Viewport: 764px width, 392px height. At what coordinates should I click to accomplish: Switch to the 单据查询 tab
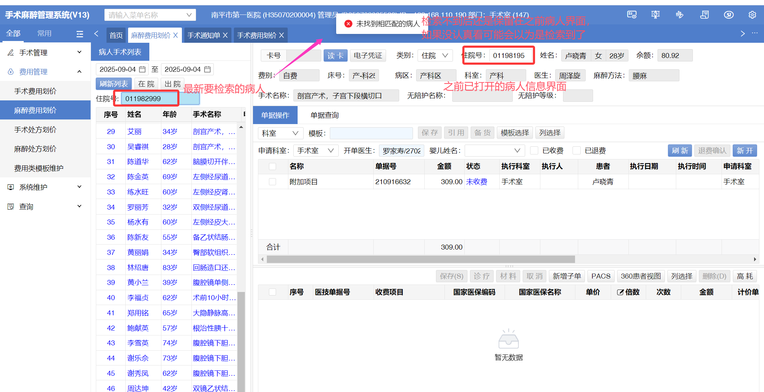[324, 115]
